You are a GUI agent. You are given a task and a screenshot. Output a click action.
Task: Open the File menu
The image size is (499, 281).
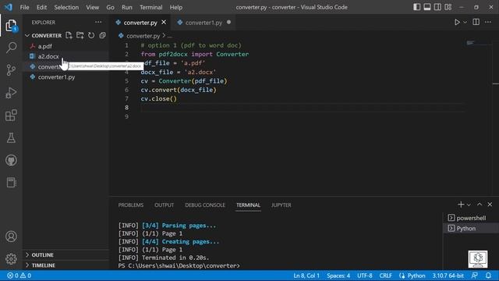click(x=24, y=7)
